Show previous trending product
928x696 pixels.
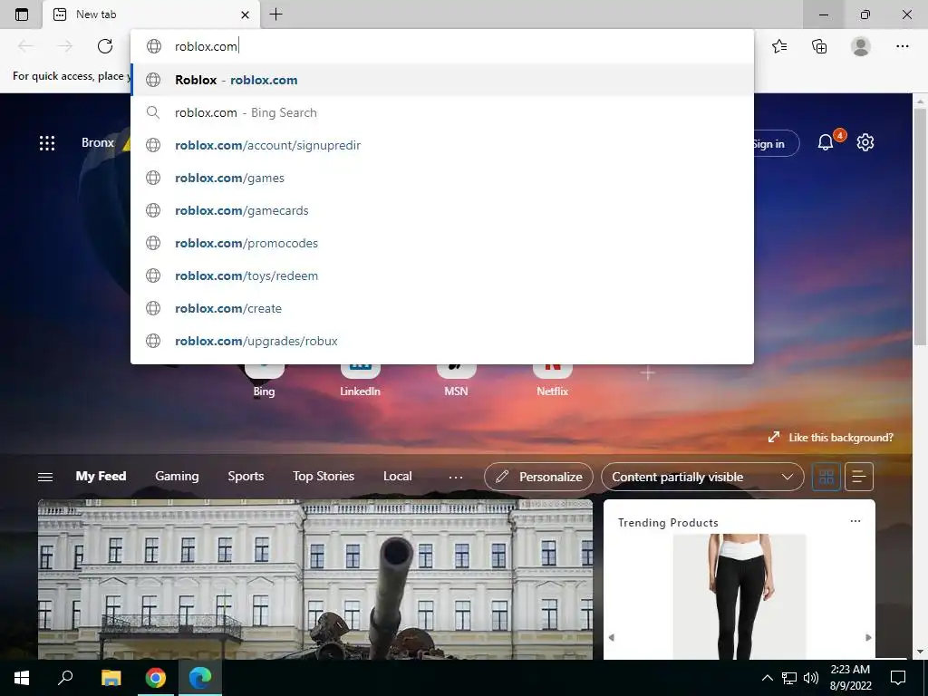pyautogui.click(x=612, y=637)
